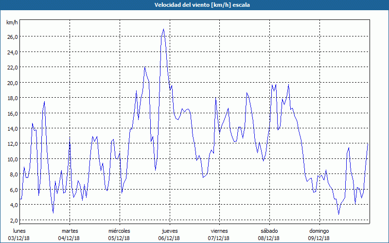
Task: Select the 'sábado' day label
Action: click(x=269, y=231)
